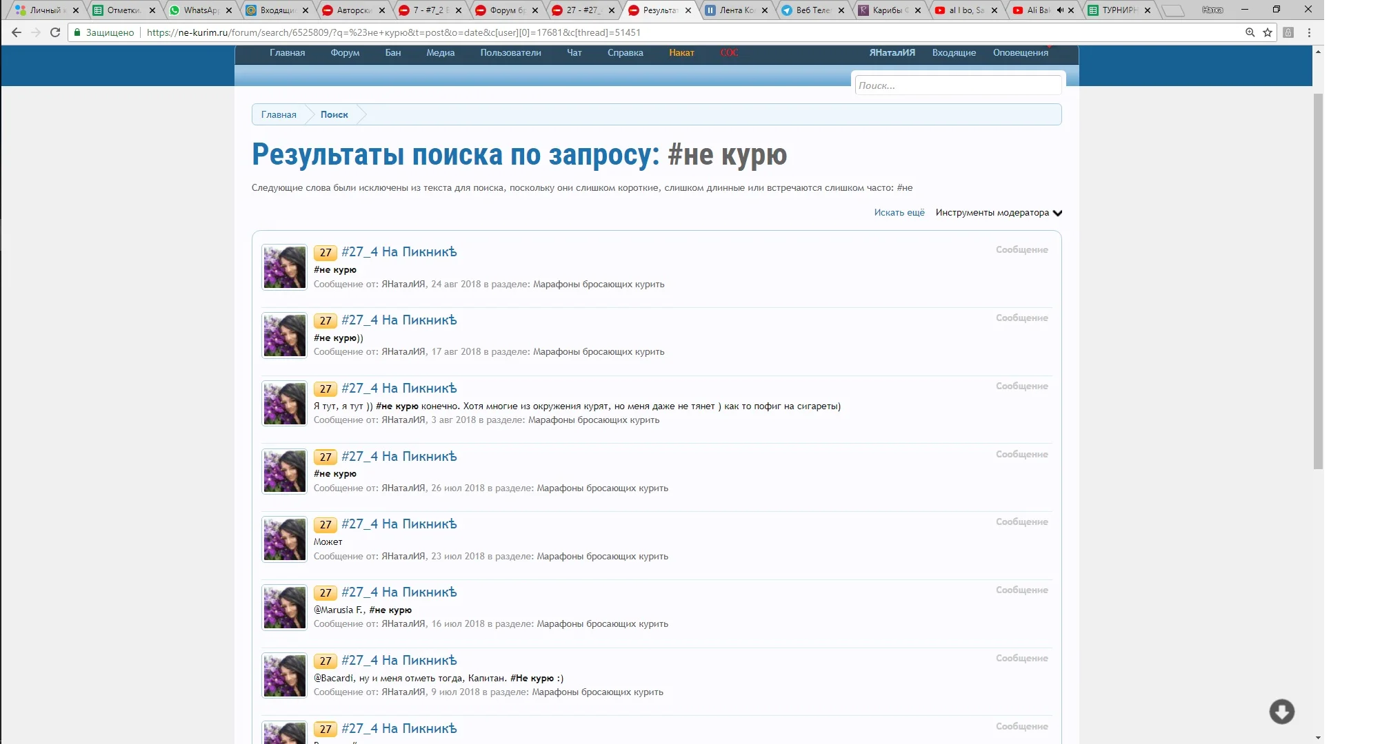Click the bookmark star in the address bar

click(1268, 32)
